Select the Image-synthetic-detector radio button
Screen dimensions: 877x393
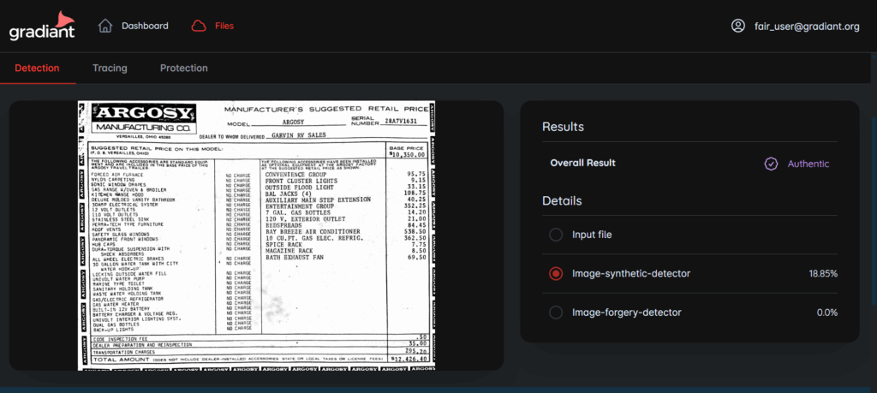(555, 274)
